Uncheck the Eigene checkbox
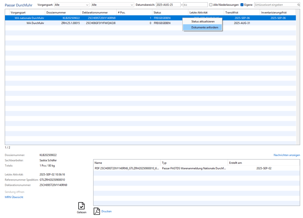Viewport: 303px width, 218px height. click(x=242, y=5)
